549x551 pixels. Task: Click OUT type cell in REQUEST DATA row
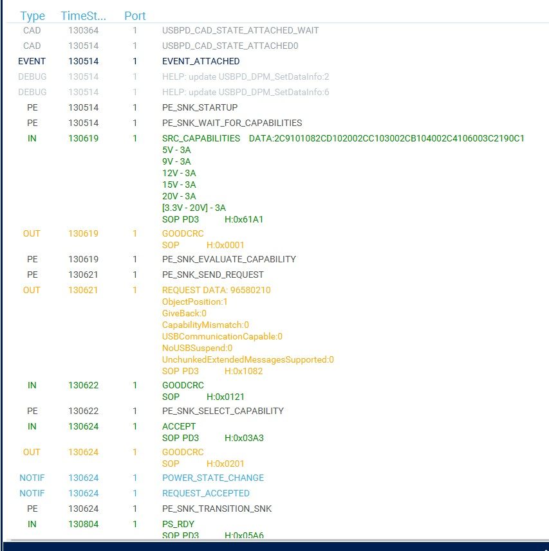pos(32,290)
